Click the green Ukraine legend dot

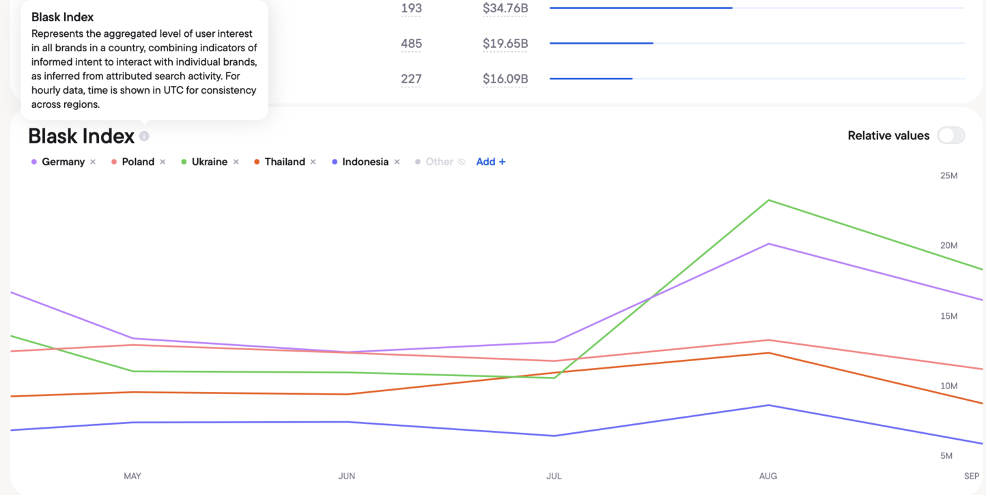[184, 162]
